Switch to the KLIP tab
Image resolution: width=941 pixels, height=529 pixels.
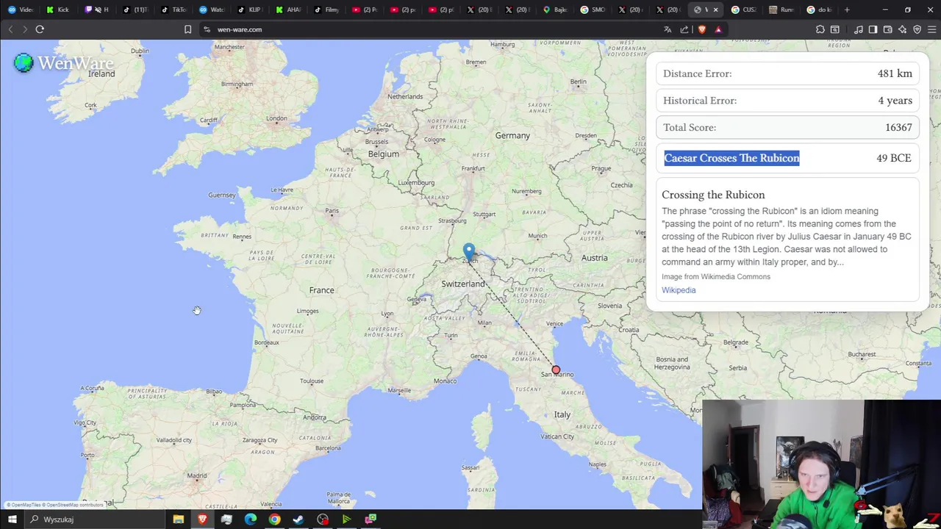tap(248, 10)
